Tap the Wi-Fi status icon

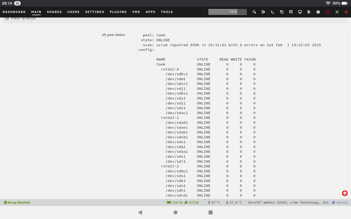click(x=328, y=3)
